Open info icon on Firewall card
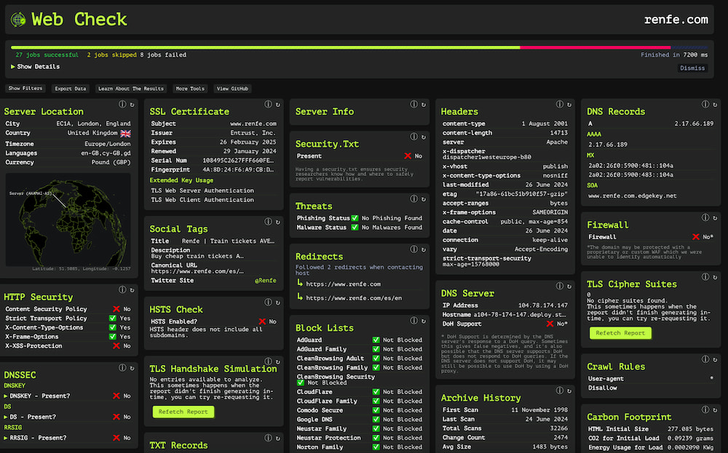728x453 pixels. [705, 217]
